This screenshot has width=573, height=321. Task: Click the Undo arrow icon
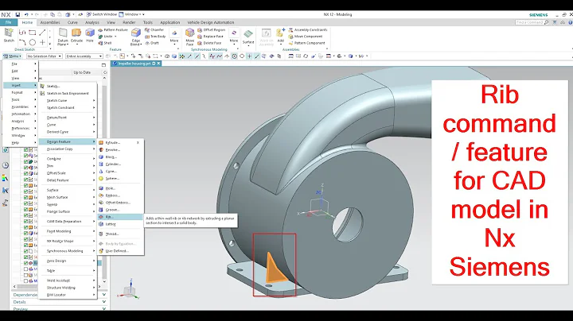[26, 14]
